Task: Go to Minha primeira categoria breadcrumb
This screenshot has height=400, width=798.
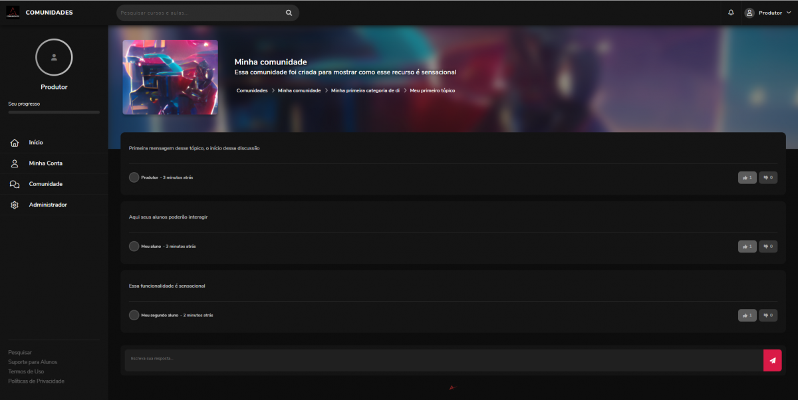Action: click(365, 90)
